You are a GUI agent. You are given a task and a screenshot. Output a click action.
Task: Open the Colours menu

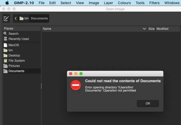[124, 3]
